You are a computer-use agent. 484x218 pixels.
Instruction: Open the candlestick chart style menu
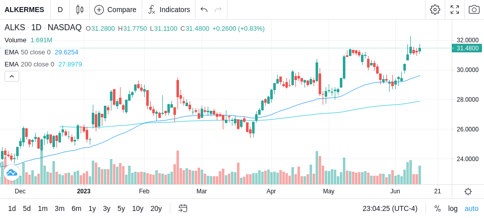click(x=80, y=10)
